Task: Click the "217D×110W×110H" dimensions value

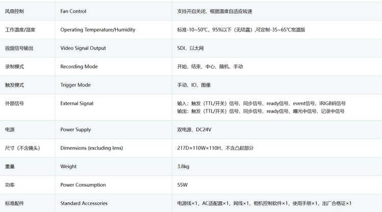Action: tap(215, 148)
